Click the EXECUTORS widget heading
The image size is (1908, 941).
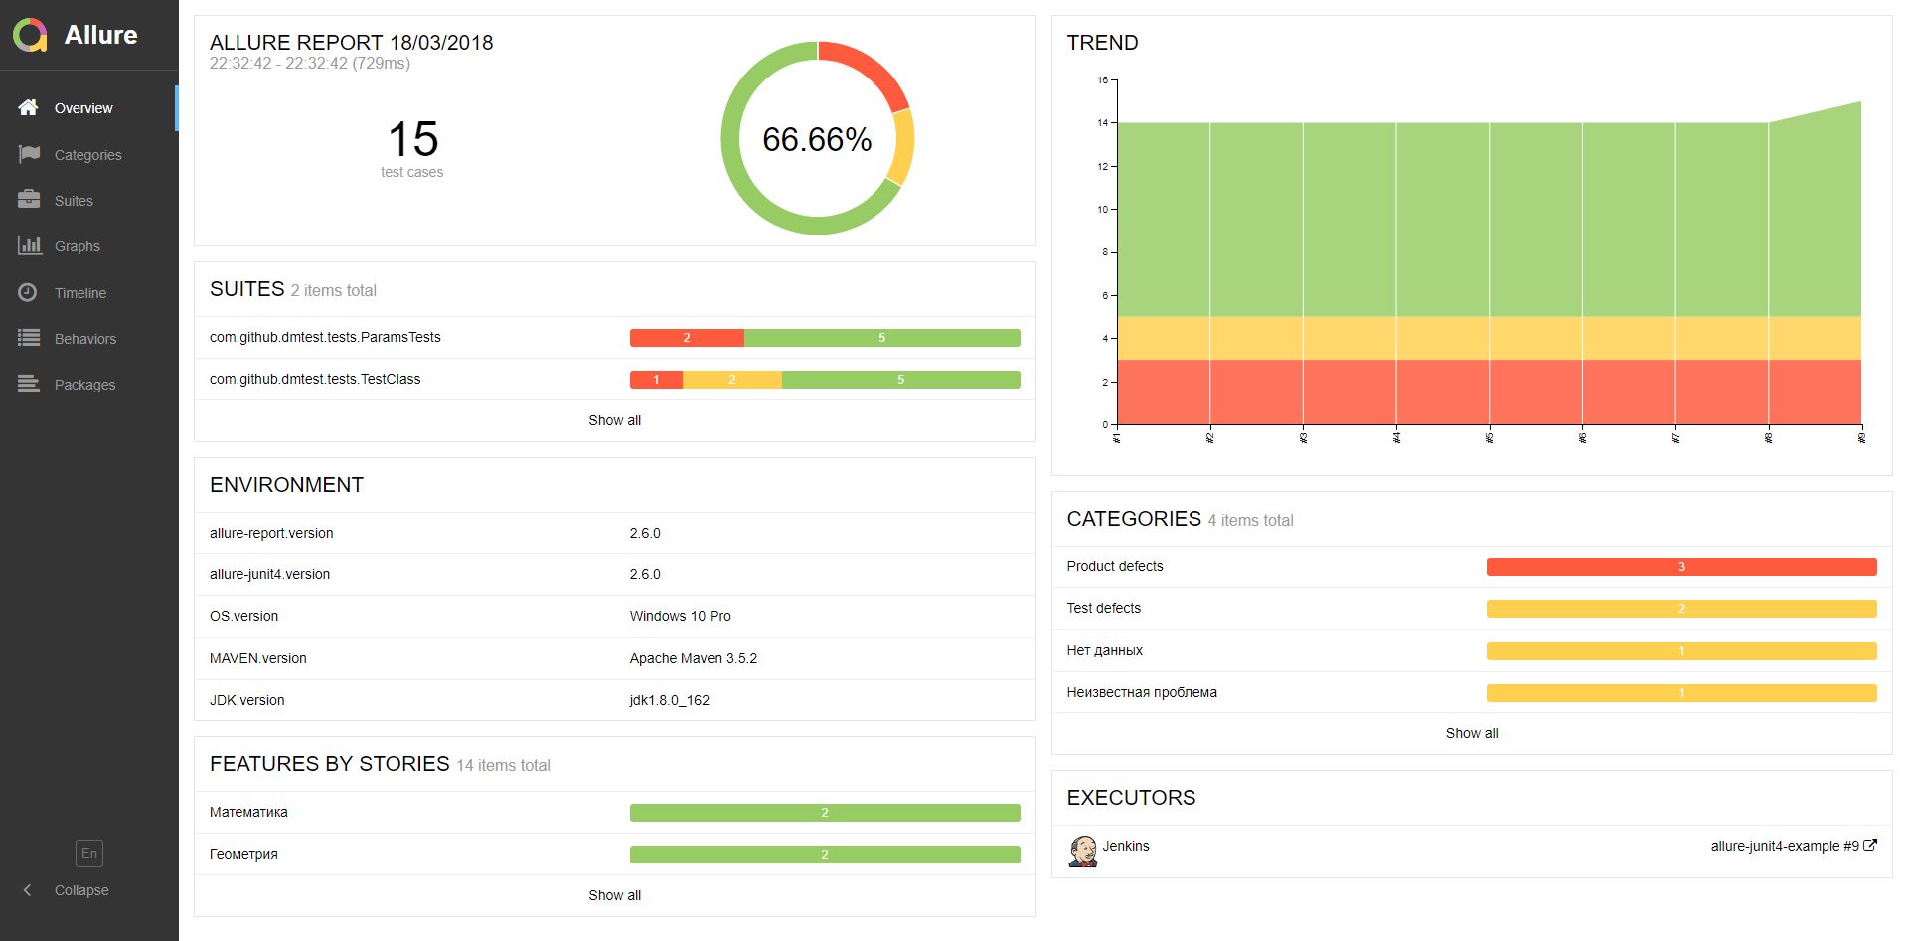1131,798
